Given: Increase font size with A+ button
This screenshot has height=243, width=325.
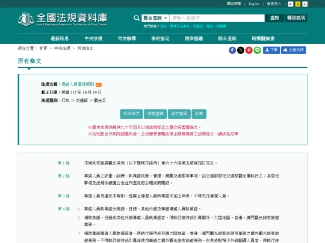Looking at the screenshot, I should pyautogui.click(x=305, y=4).
